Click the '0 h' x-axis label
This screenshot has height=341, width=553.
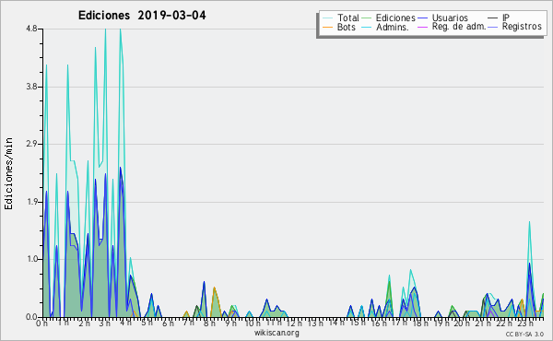pos(41,323)
